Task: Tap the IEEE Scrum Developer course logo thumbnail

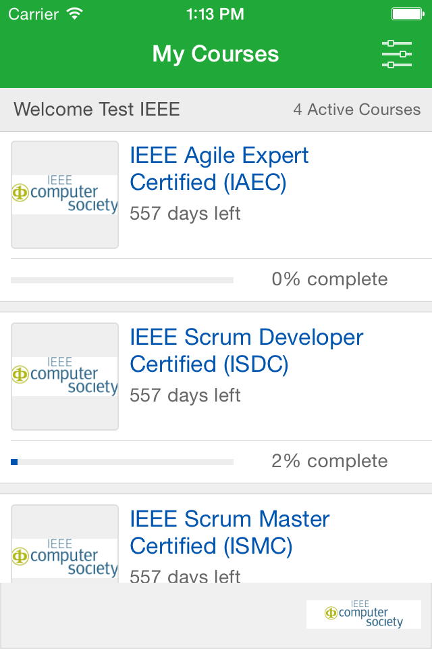Action: click(x=65, y=377)
